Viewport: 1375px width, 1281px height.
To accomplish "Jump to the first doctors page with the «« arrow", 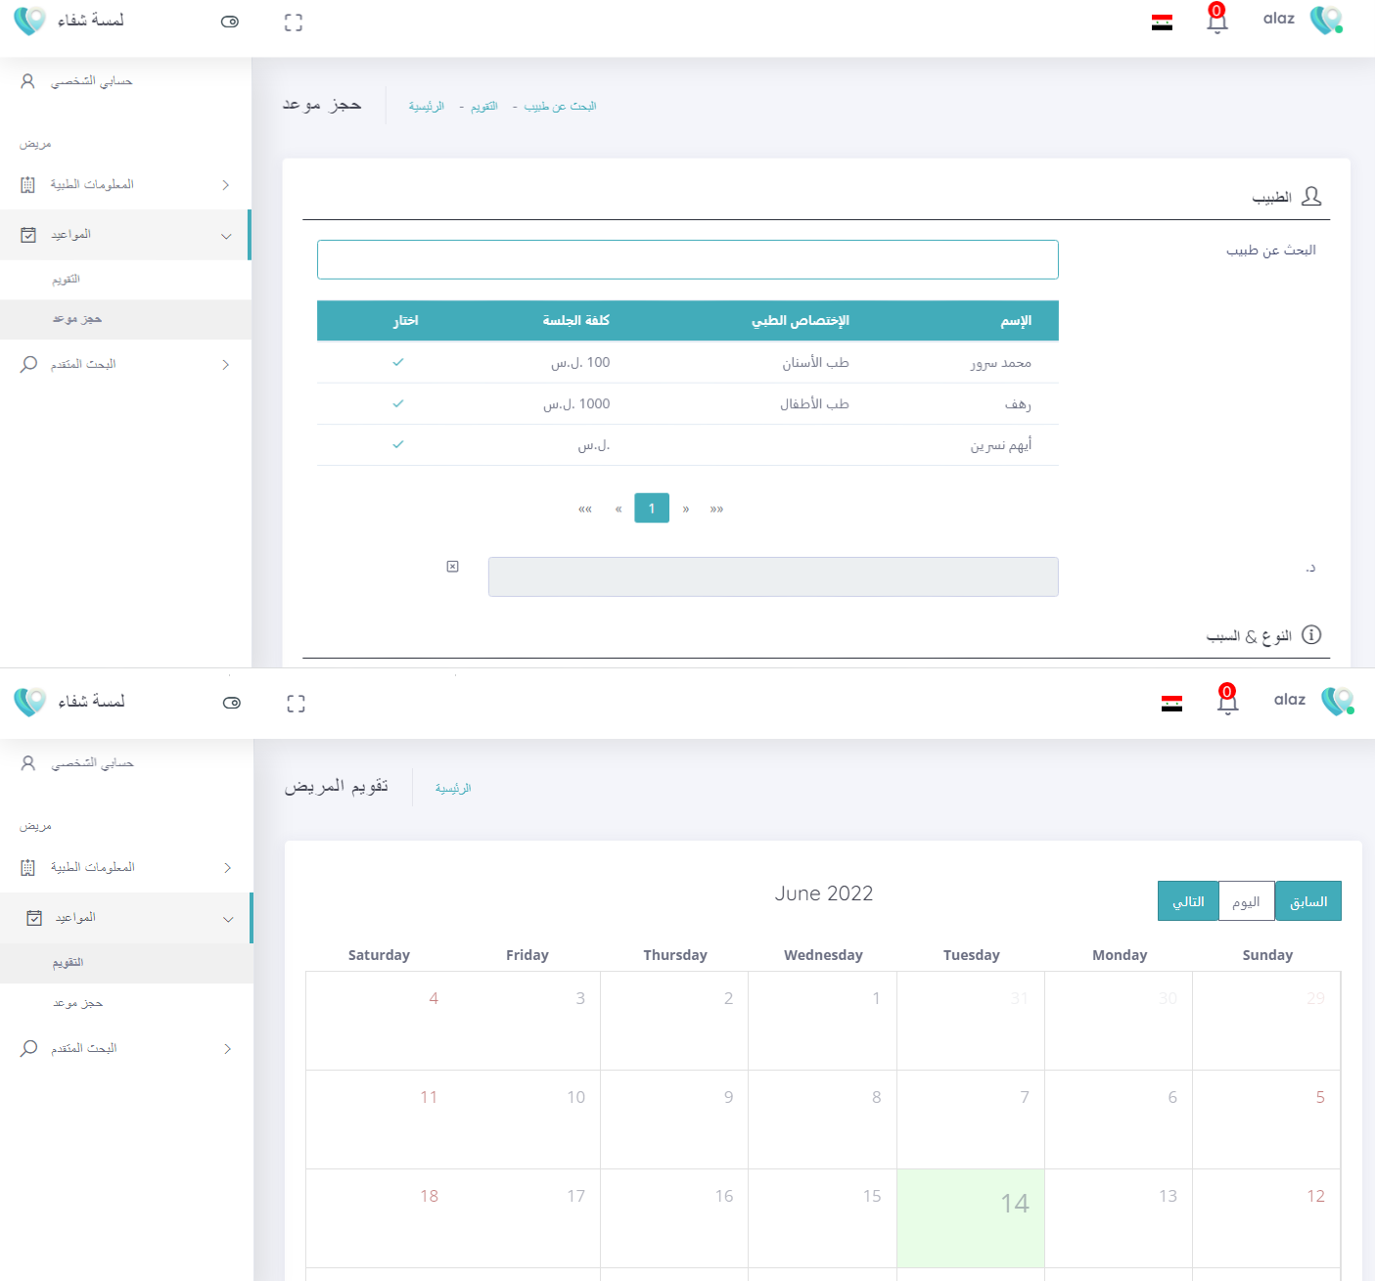I will click(585, 509).
